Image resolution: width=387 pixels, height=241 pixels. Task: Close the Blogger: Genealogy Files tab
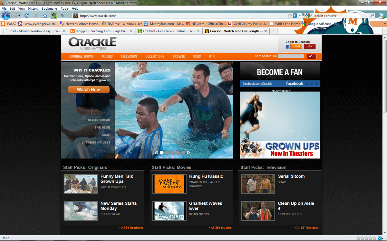[131, 31]
